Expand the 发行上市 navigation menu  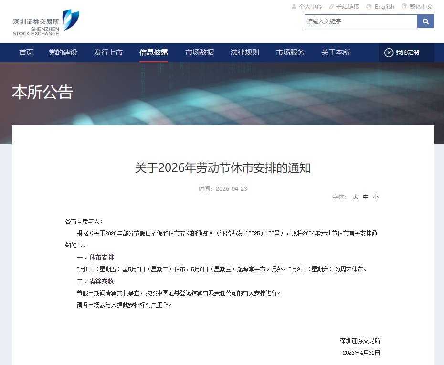[x=108, y=52]
